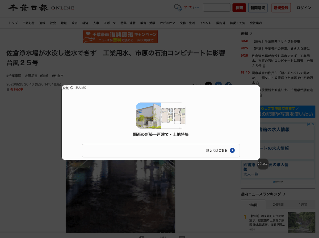Select 経済 in navigation bar
The height and width of the screenshot is (238, 319).
click(x=85, y=23)
